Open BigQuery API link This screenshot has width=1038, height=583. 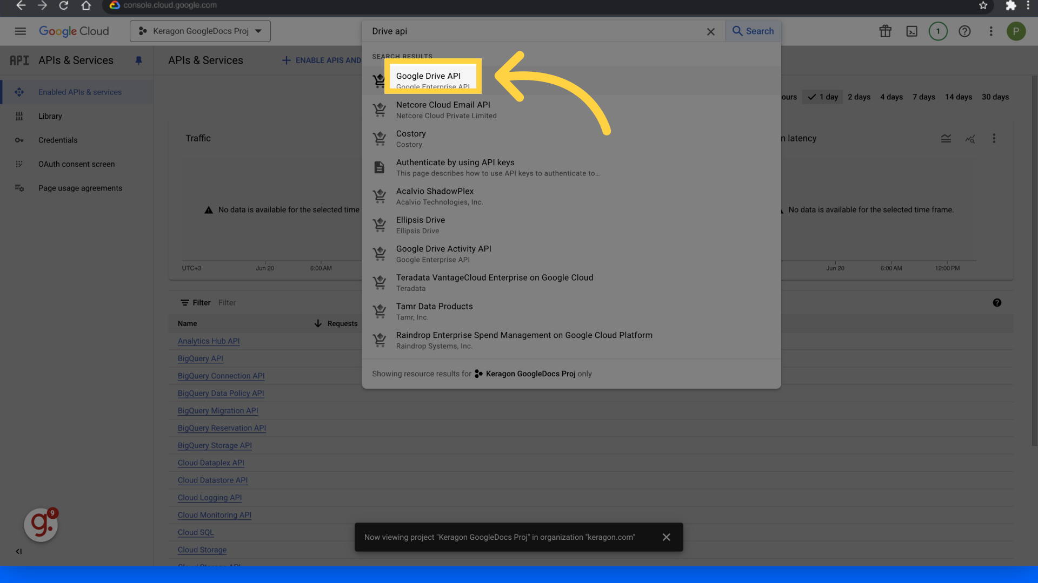tap(201, 358)
